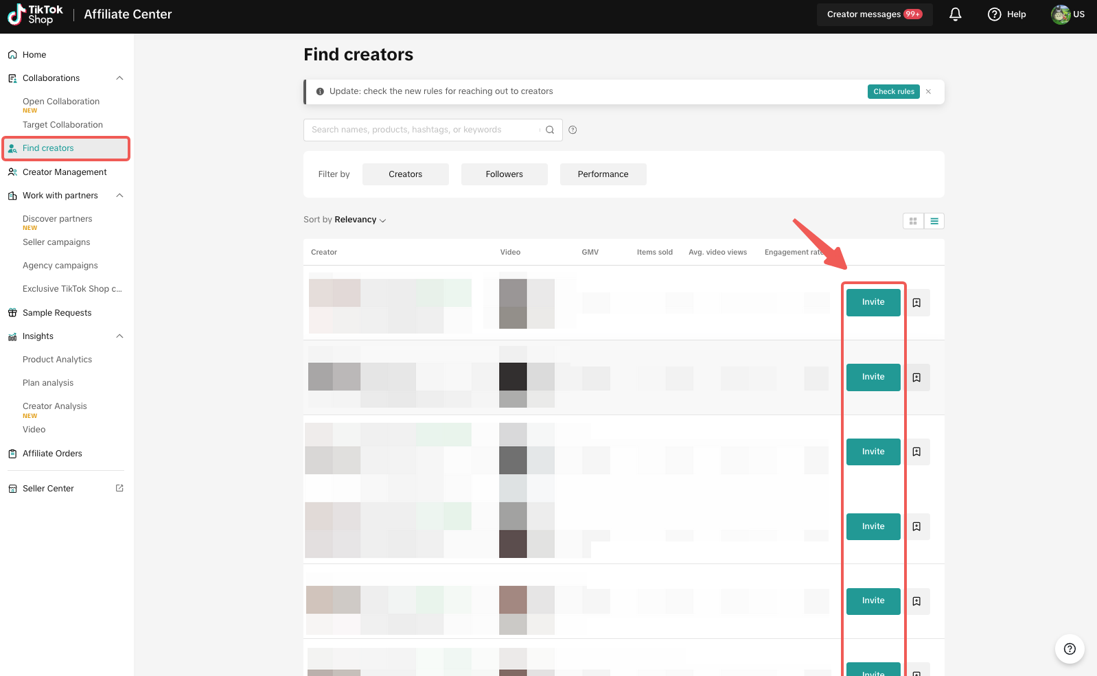Click the Check rules button
Image resolution: width=1097 pixels, height=676 pixels.
(893, 91)
